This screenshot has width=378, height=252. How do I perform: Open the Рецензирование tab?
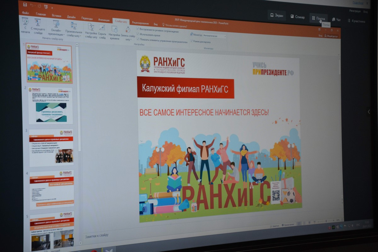point(140,23)
